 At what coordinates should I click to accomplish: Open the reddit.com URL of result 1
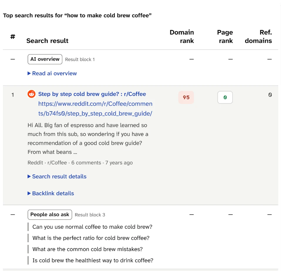click(x=95, y=109)
